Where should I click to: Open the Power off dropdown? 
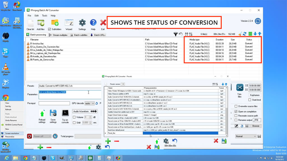point(42,136)
